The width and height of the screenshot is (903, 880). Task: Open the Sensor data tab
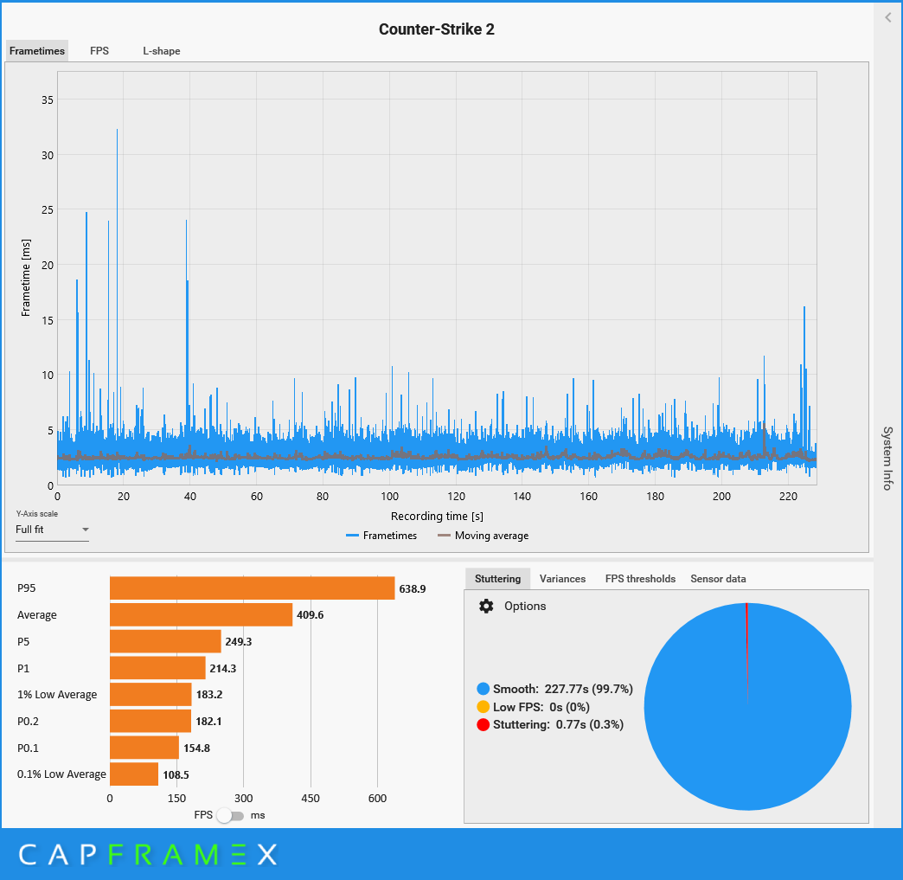pyautogui.click(x=718, y=579)
